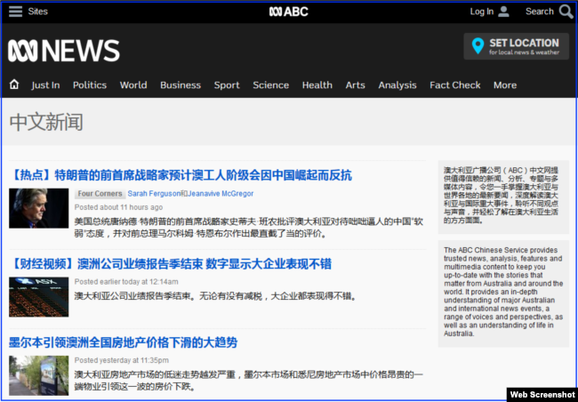Click the Steve Bannon article thumbnail

(39, 208)
